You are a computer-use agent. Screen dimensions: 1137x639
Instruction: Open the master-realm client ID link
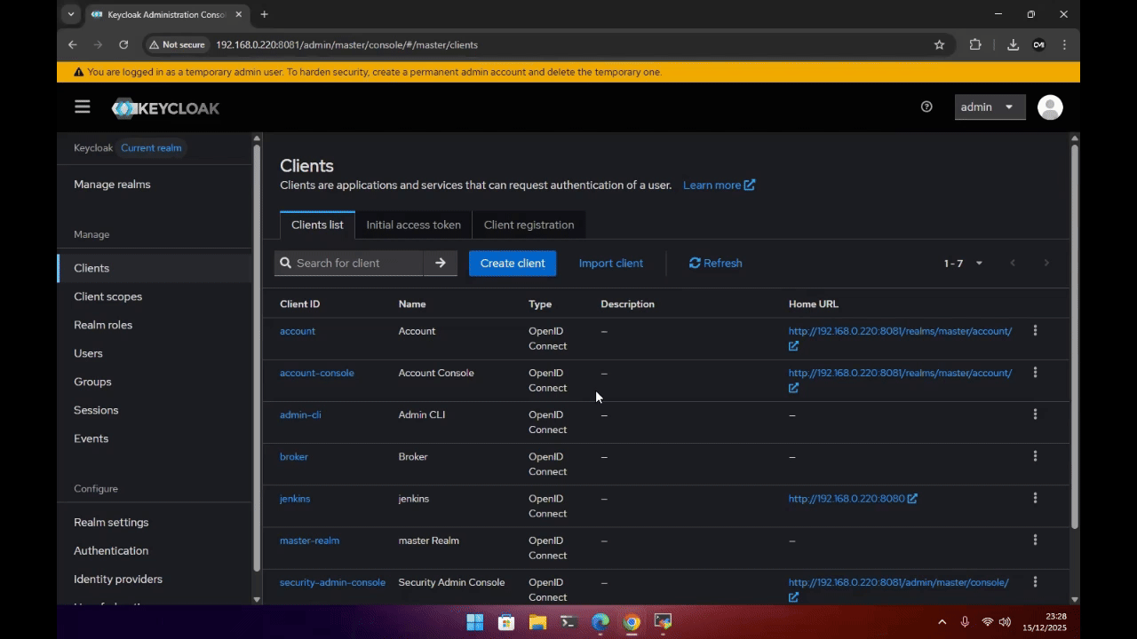tap(309, 540)
